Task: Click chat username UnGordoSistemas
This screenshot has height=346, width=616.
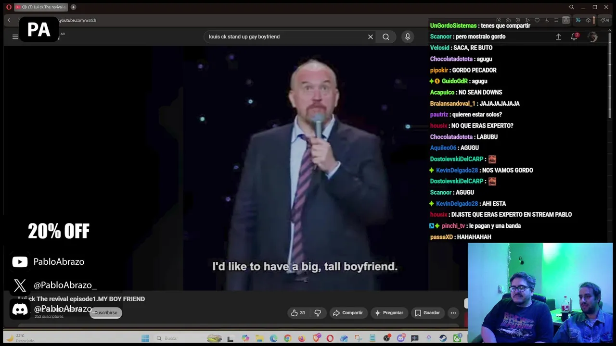Action: tap(453, 25)
